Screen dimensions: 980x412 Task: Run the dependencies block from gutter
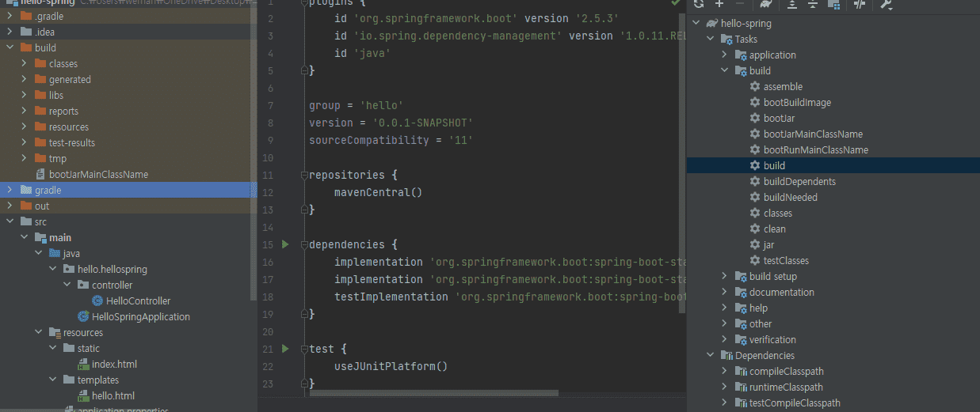pos(286,244)
